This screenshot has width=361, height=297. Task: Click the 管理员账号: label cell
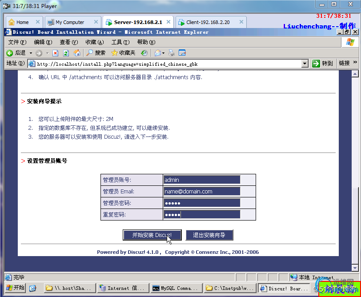click(132, 180)
